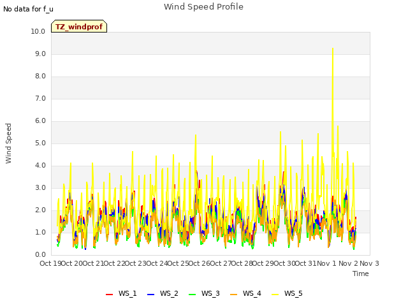Click the WS_1 legend entry

click(121, 293)
